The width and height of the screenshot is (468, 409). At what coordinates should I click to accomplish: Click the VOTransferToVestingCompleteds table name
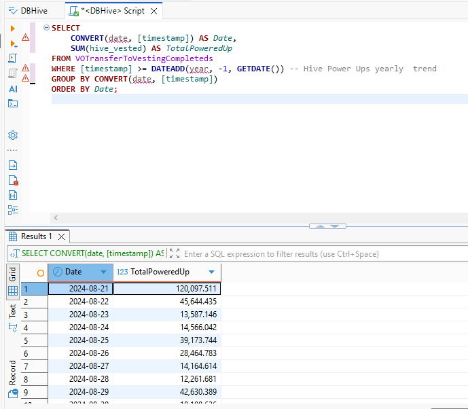tap(144, 58)
